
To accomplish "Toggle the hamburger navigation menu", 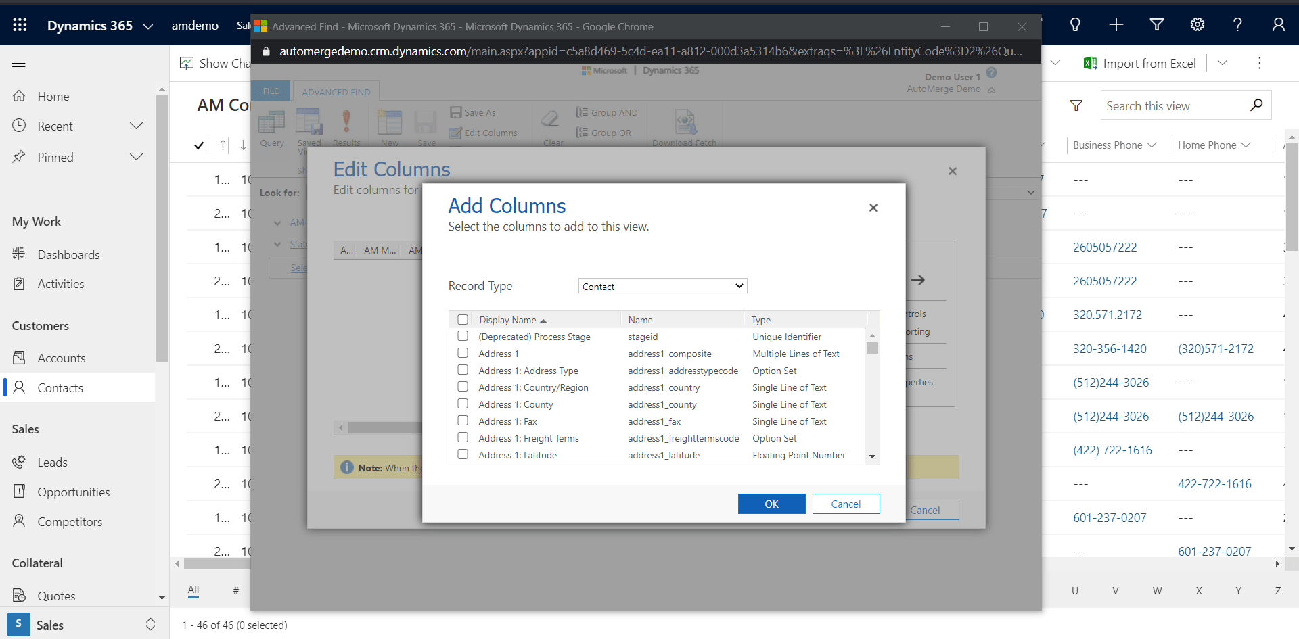I will click(19, 63).
